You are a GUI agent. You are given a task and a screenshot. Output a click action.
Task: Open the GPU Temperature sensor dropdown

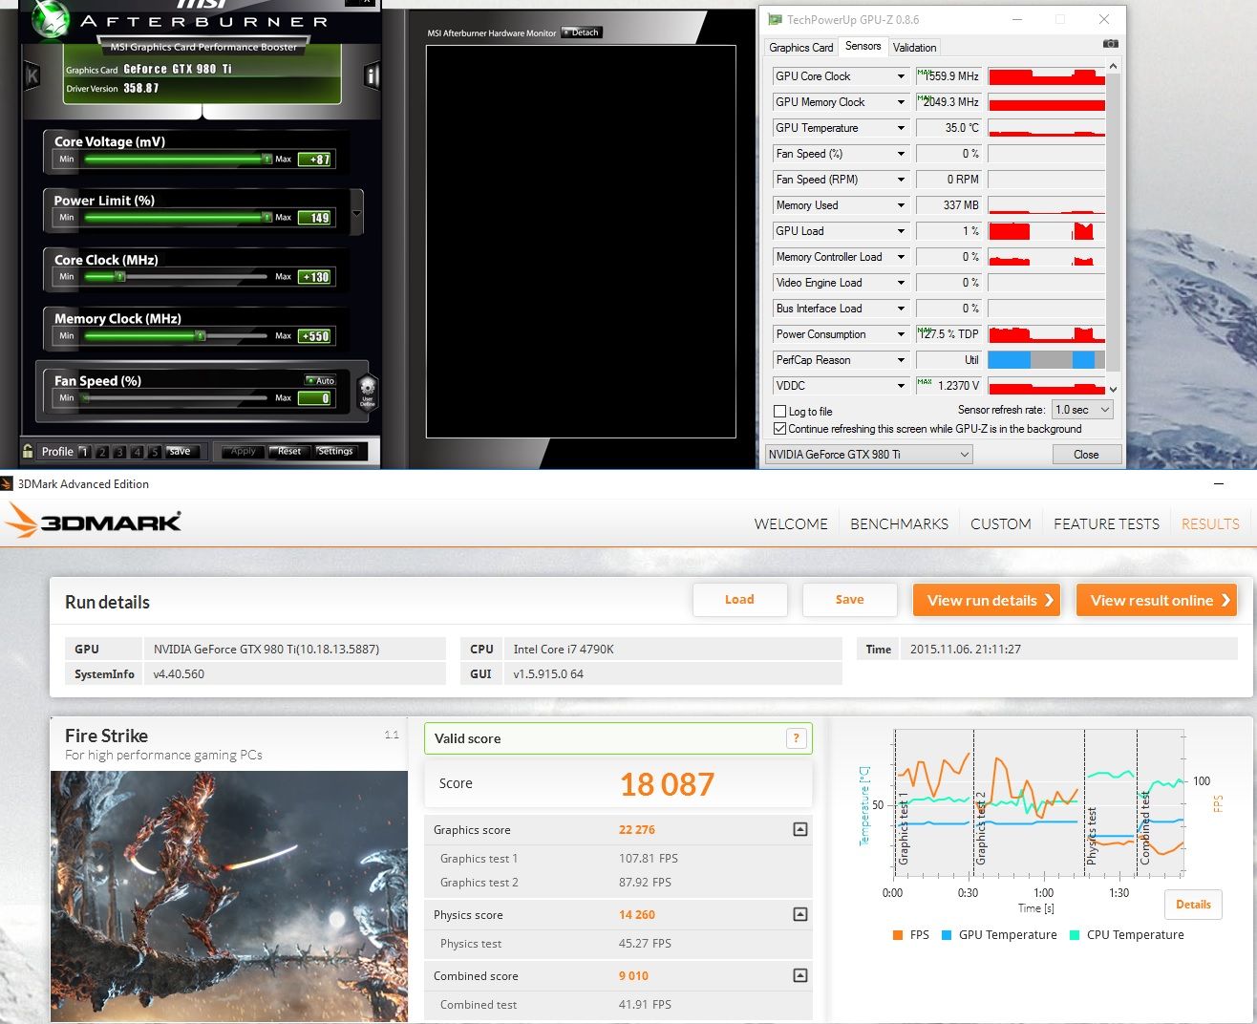900,128
